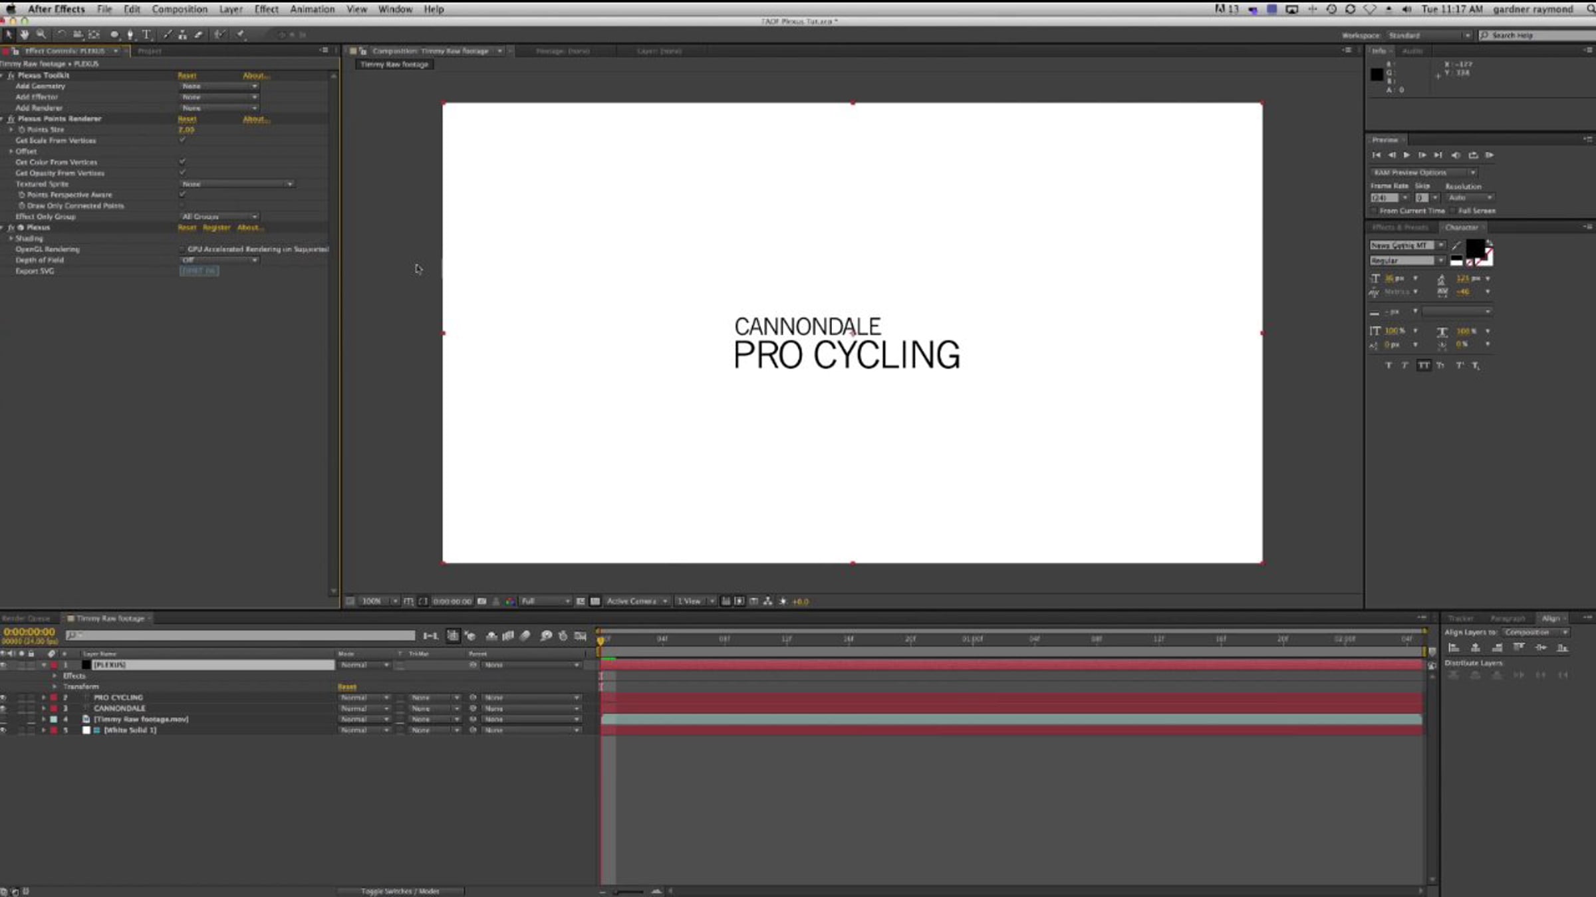Toggle Frame Blending timeline switch

point(508,637)
